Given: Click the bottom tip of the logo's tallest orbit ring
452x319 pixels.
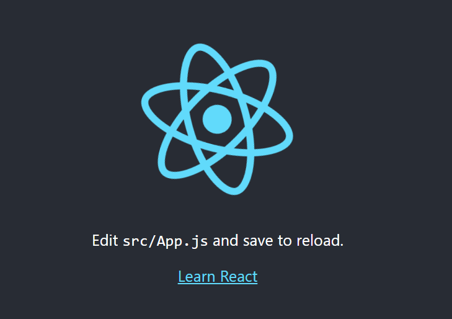Looking at the screenshot, I should pos(234,191).
